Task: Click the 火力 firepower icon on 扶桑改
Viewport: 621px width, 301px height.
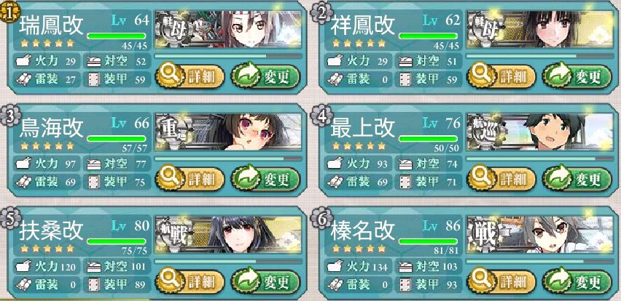Action: point(23,267)
